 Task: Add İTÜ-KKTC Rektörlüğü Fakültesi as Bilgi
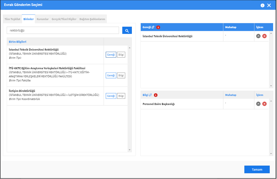121,75
